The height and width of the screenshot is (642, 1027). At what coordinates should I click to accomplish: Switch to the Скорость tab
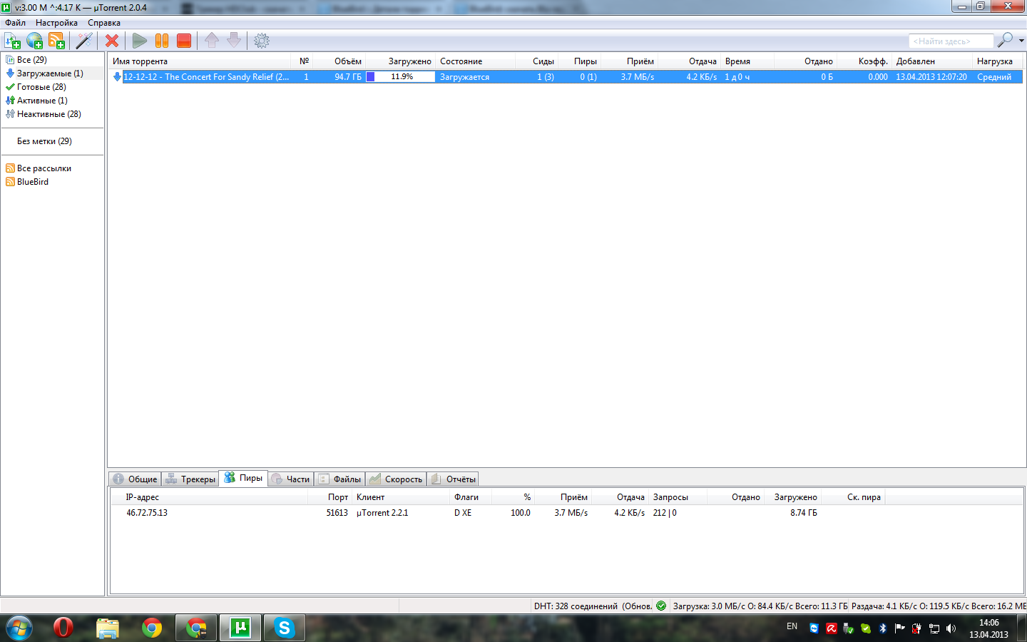pyautogui.click(x=396, y=479)
